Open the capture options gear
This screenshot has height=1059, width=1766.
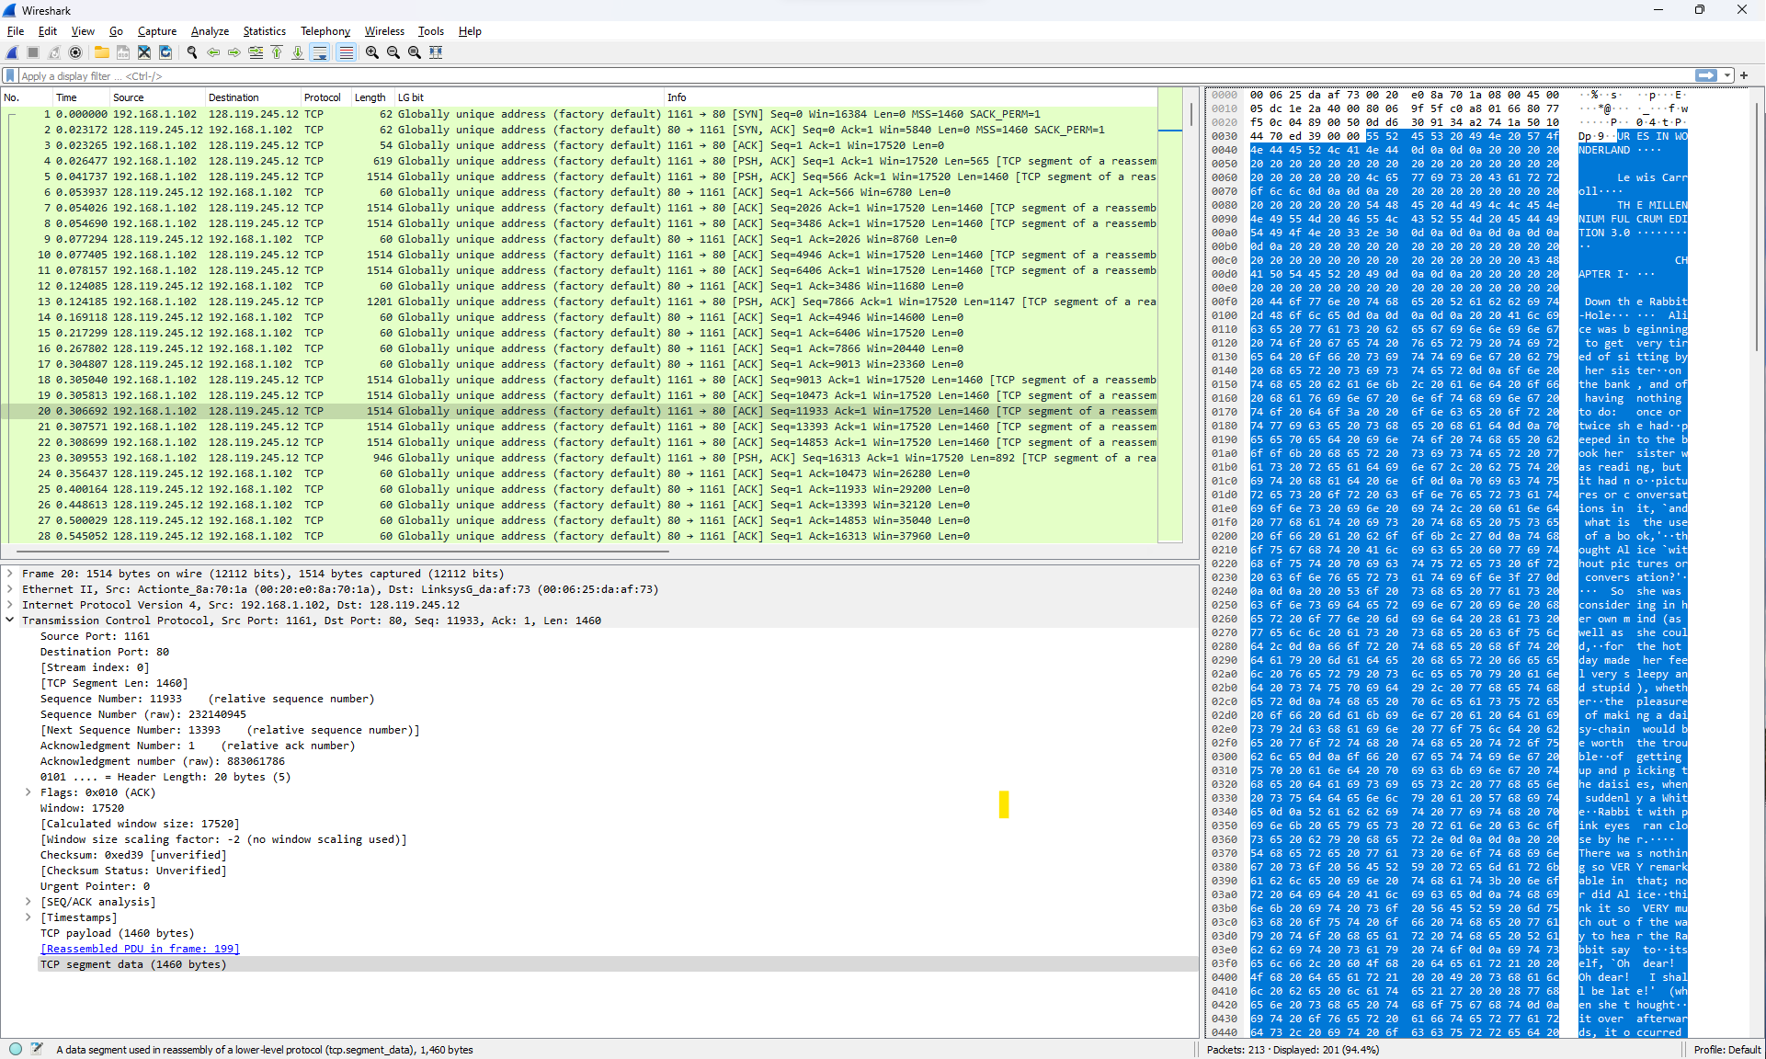coord(75,52)
